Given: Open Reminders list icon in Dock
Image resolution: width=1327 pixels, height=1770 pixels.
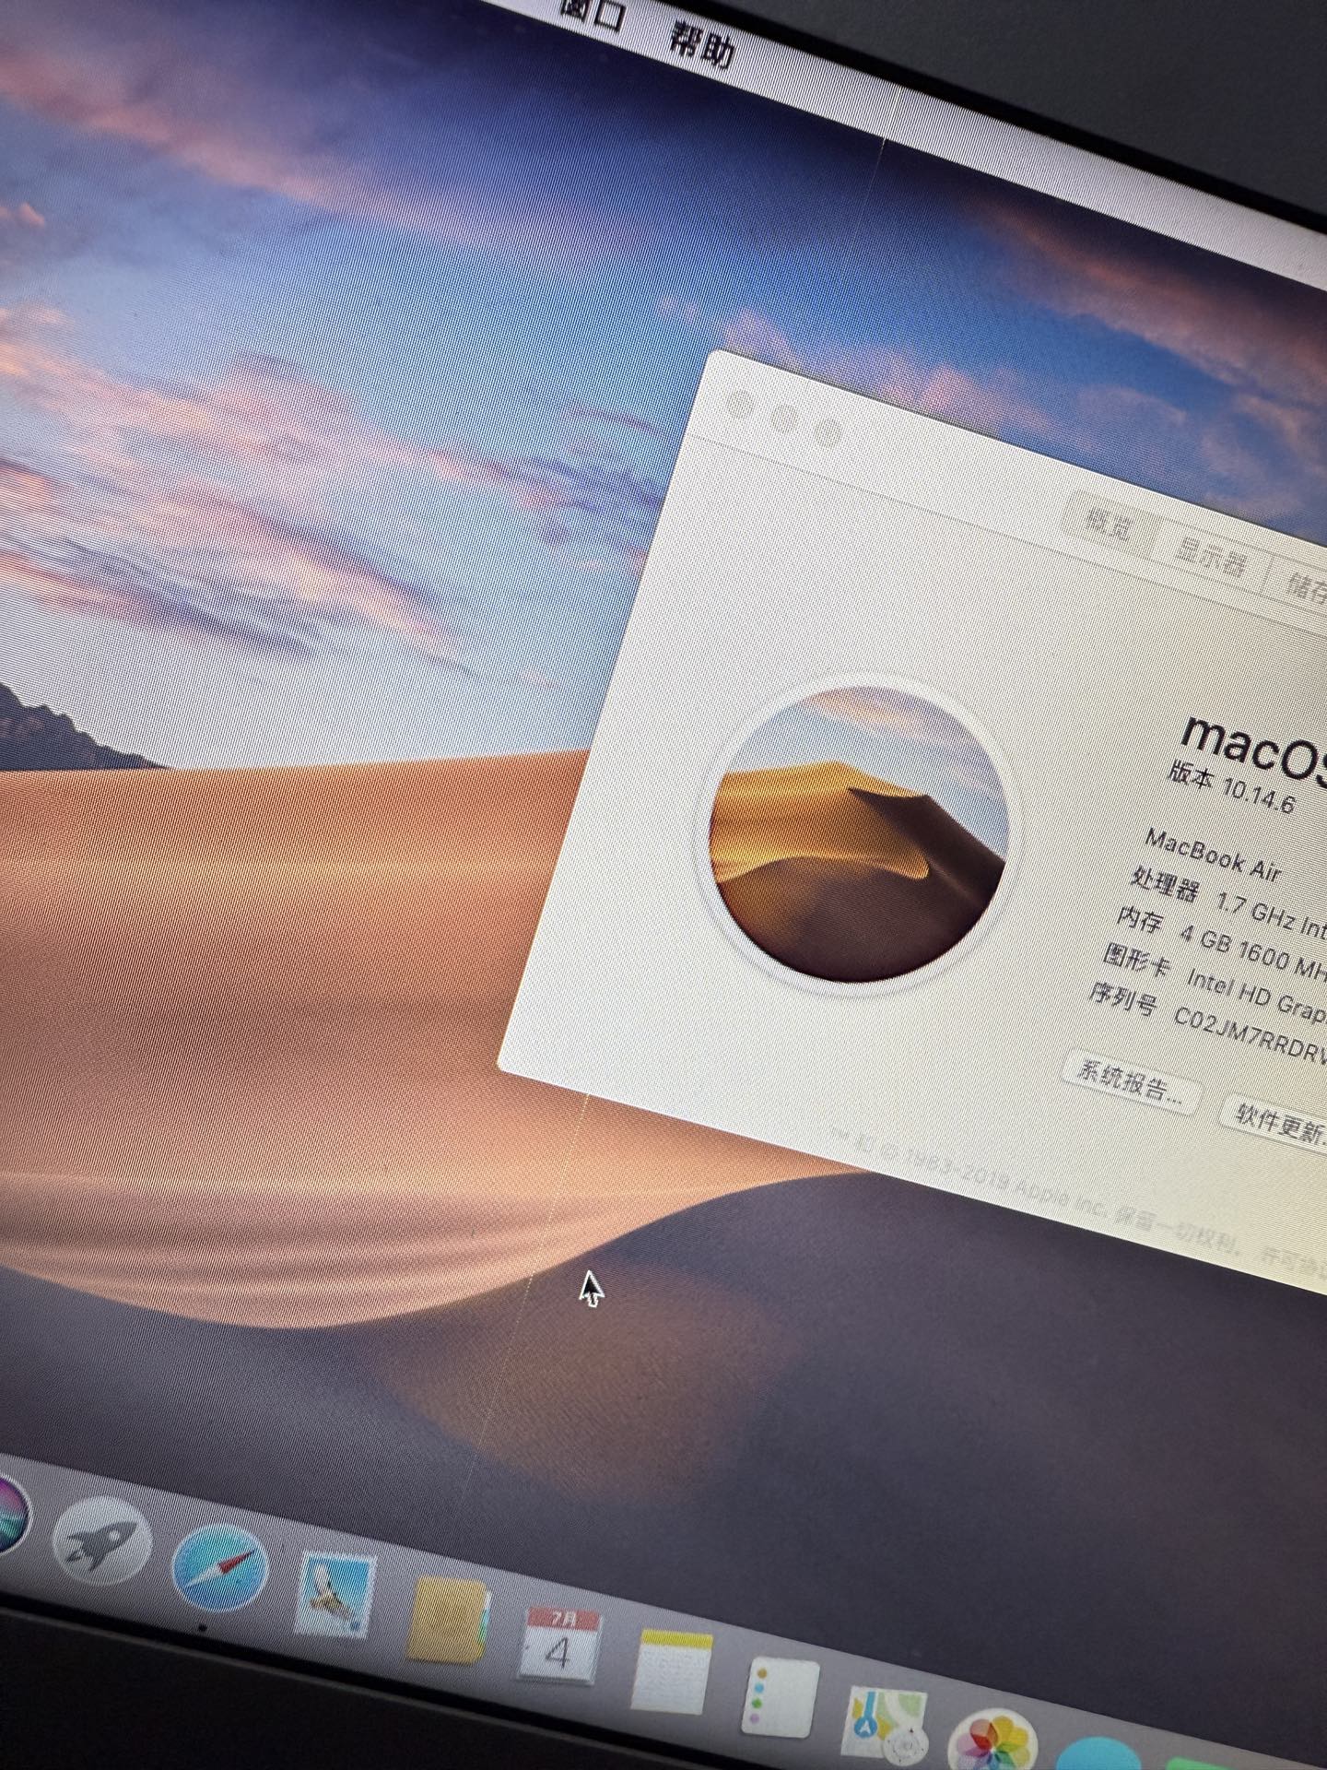Looking at the screenshot, I should [780, 1697].
